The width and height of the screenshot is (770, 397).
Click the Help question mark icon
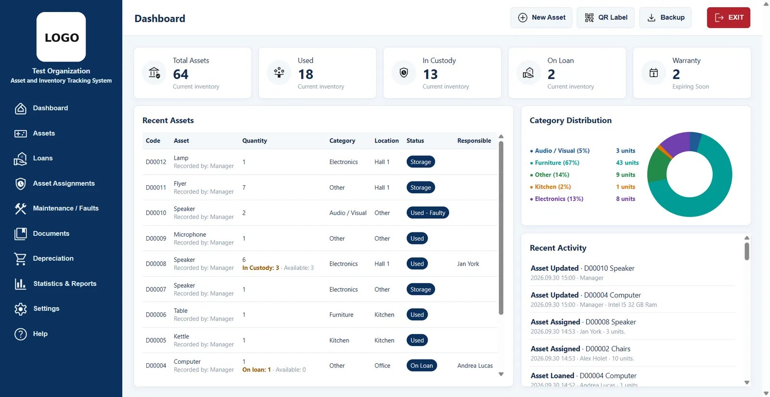pos(20,333)
